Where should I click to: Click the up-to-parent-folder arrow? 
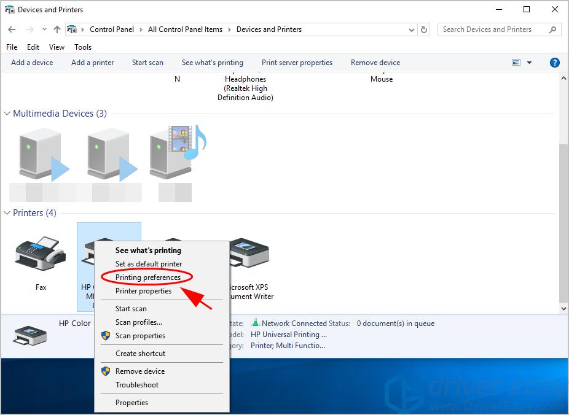pos(56,29)
